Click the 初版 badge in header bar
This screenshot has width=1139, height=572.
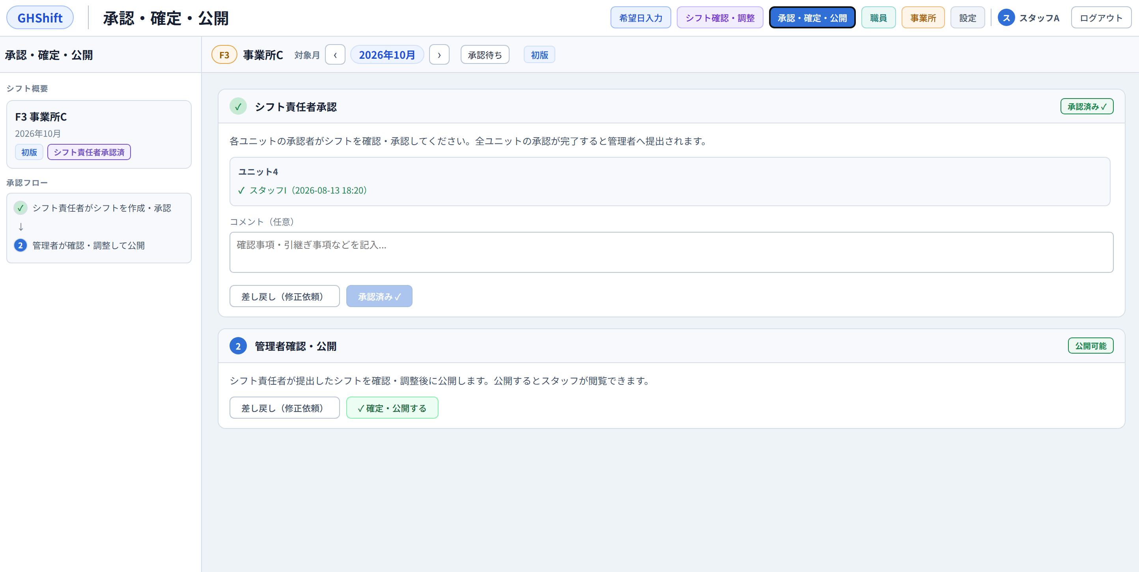[539, 55]
